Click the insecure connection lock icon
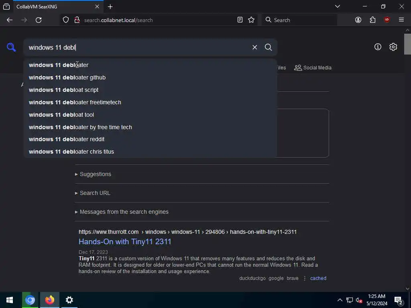 click(x=77, y=20)
